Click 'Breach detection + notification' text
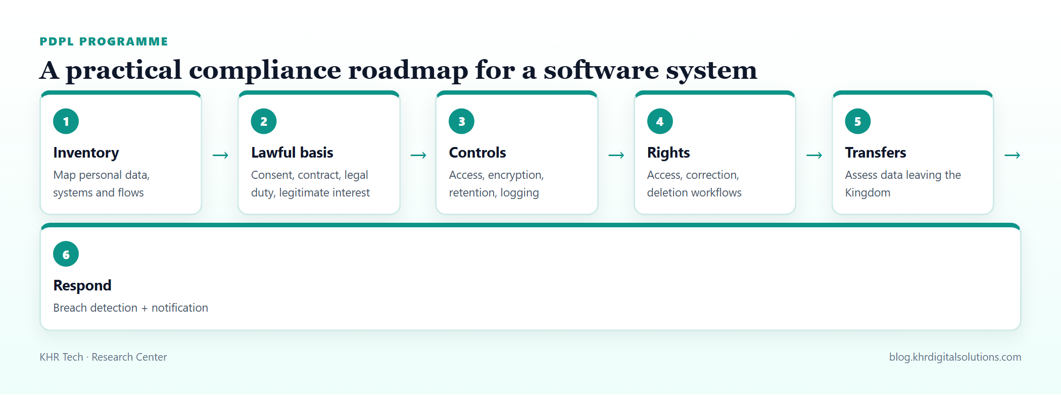 130,308
